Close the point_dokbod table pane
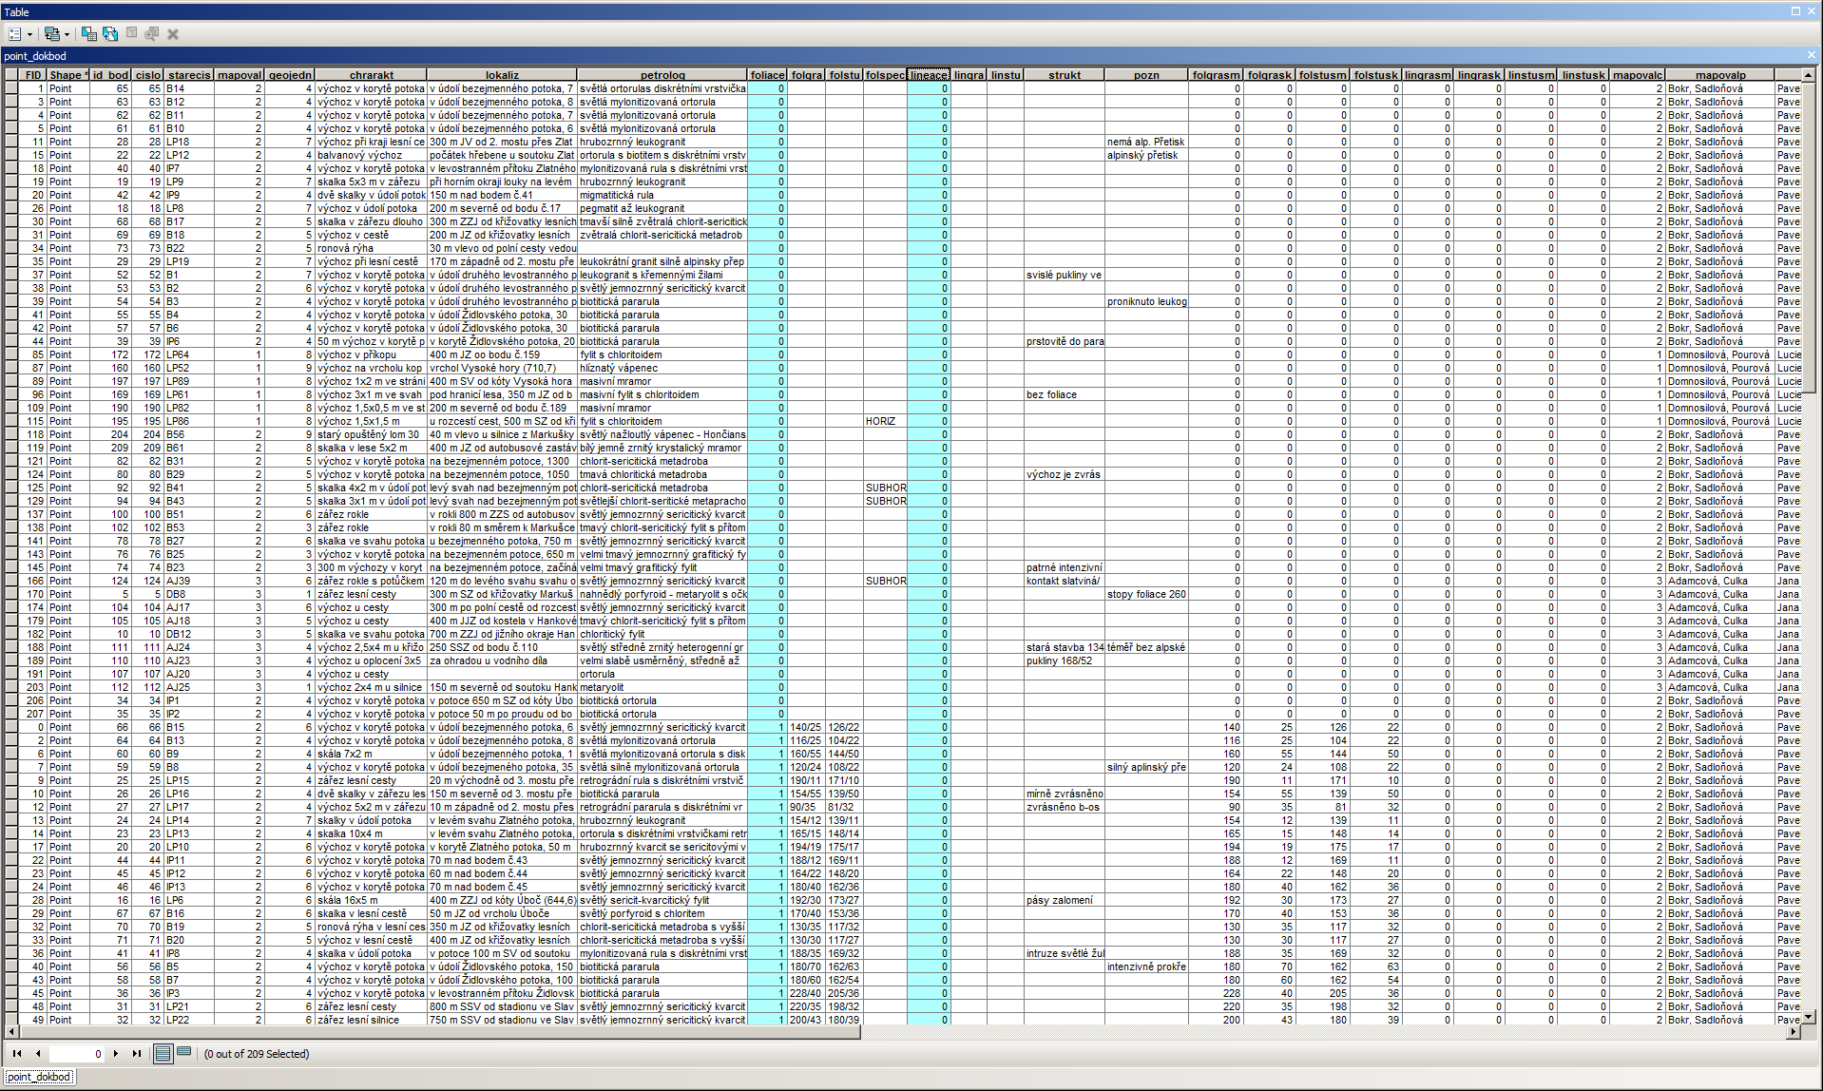 tap(1811, 55)
